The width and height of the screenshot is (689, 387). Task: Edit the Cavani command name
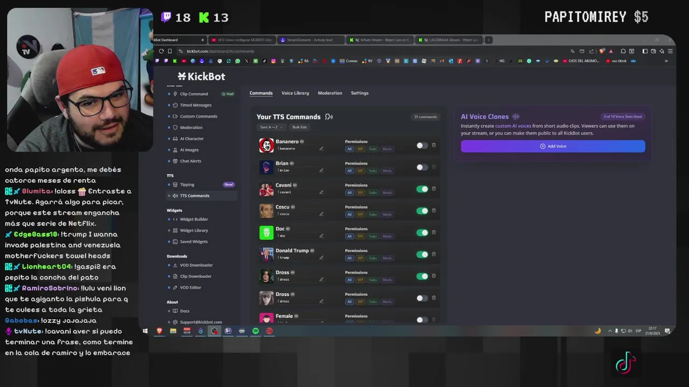pos(321,192)
